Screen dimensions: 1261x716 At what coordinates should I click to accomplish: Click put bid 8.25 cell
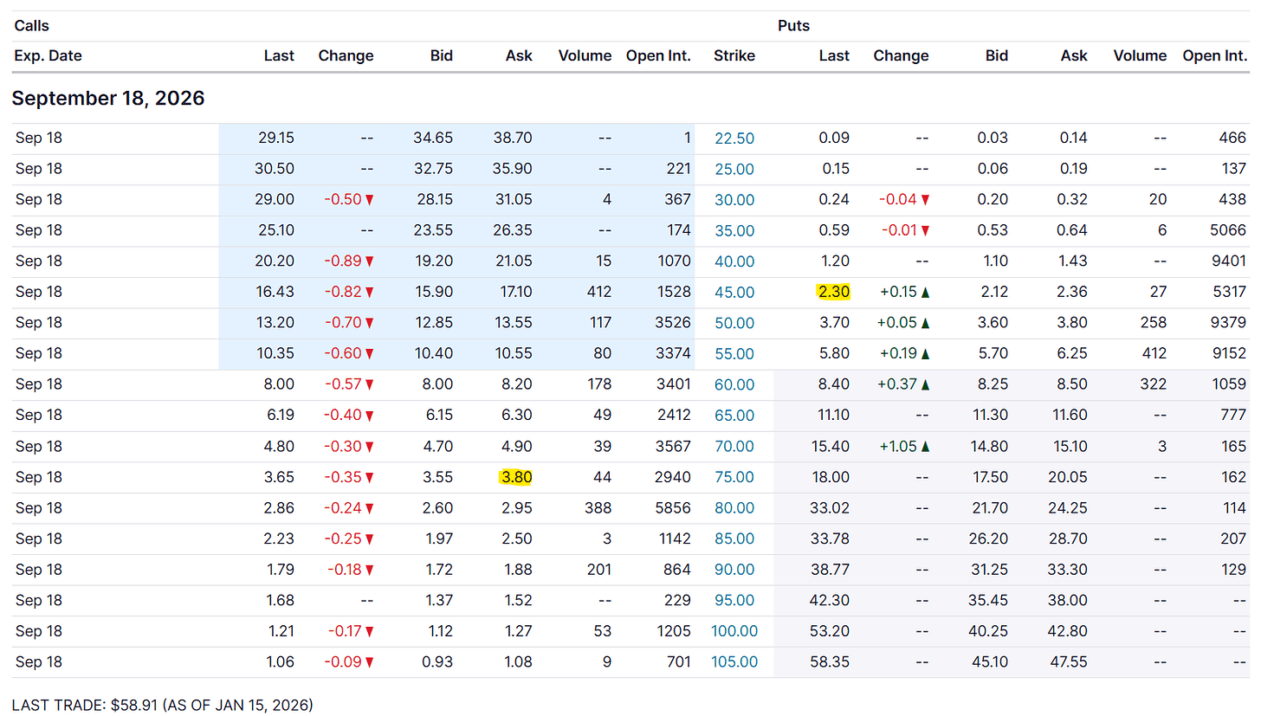pyautogui.click(x=993, y=384)
